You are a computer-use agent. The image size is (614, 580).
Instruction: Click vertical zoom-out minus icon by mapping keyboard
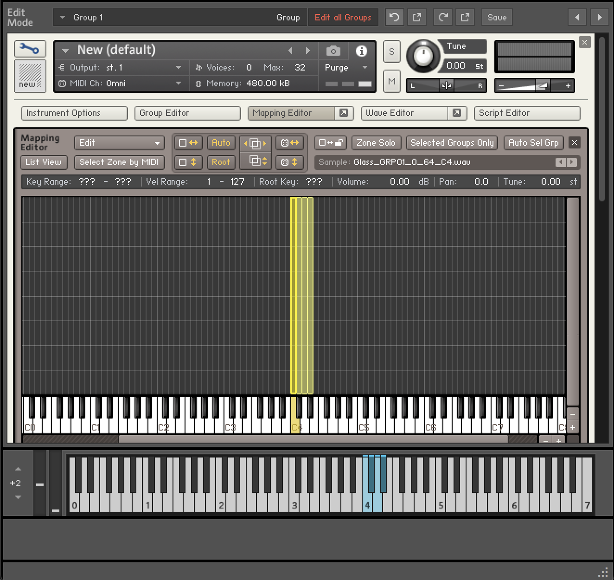573,413
